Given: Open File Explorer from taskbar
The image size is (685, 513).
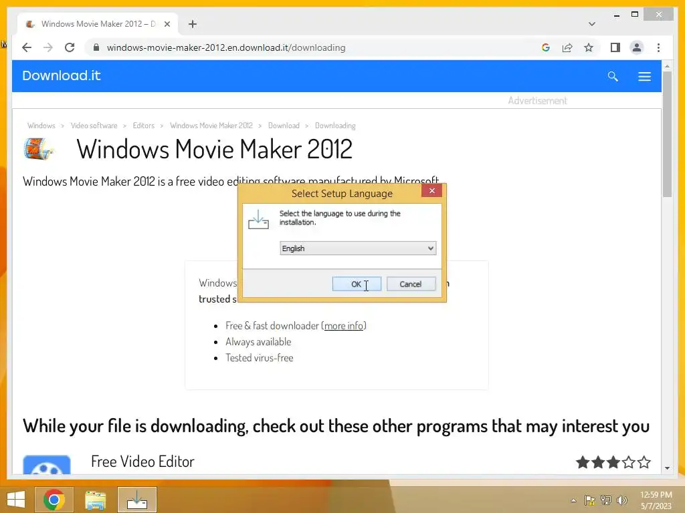Looking at the screenshot, I should click(95, 500).
